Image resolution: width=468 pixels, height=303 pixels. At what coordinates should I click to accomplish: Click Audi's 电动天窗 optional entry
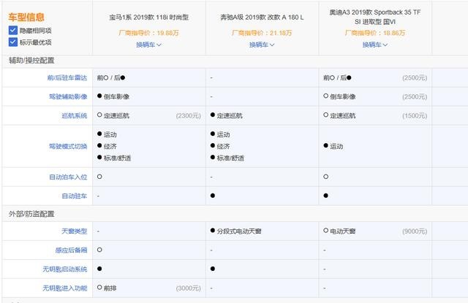[339, 231]
